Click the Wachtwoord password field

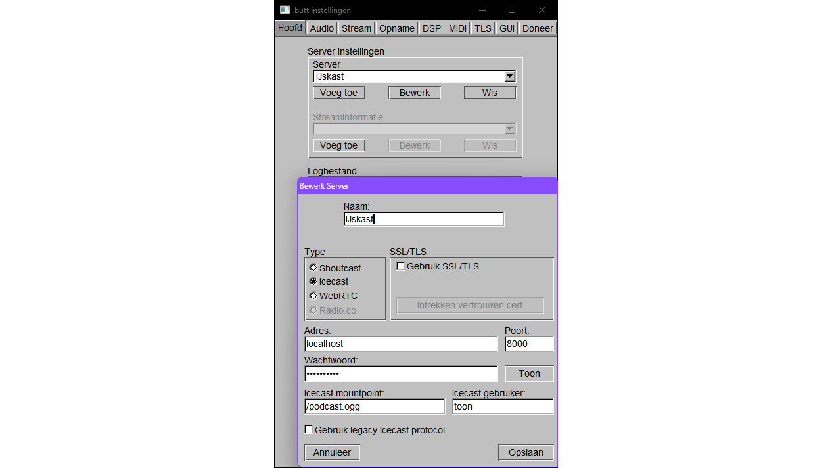401,373
